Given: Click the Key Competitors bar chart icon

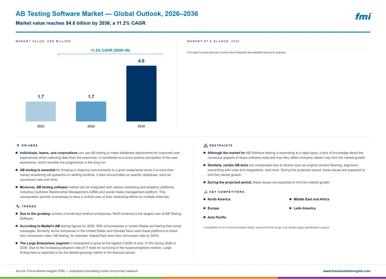Looking at the screenshot, I should pos(205,192).
